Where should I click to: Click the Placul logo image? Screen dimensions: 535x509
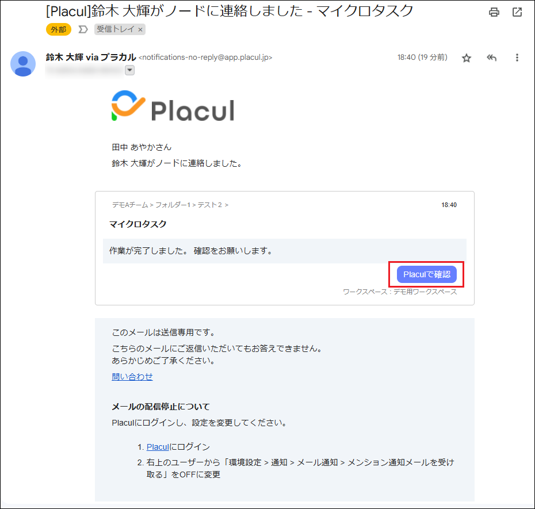pyautogui.click(x=173, y=106)
